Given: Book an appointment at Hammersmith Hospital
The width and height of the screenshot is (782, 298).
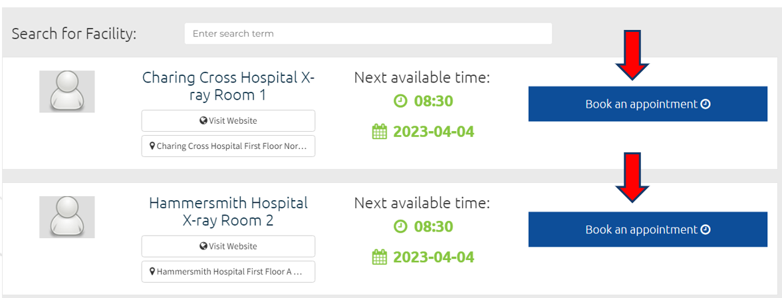Looking at the screenshot, I should (648, 229).
